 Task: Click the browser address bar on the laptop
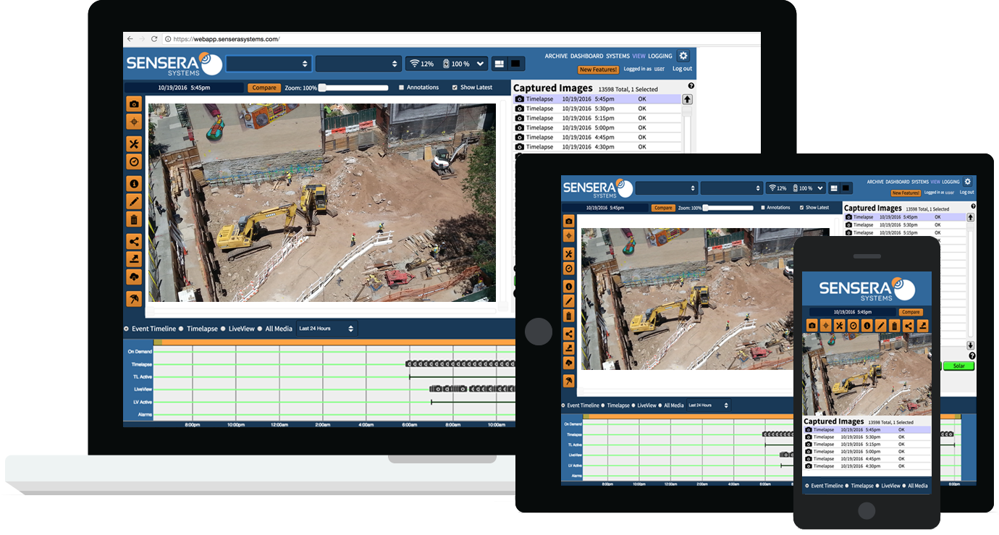click(460, 39)
